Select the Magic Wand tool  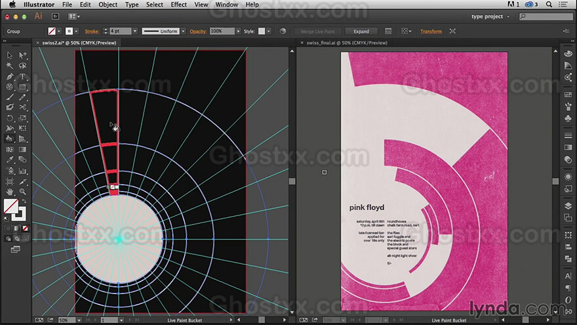point(10,66)
